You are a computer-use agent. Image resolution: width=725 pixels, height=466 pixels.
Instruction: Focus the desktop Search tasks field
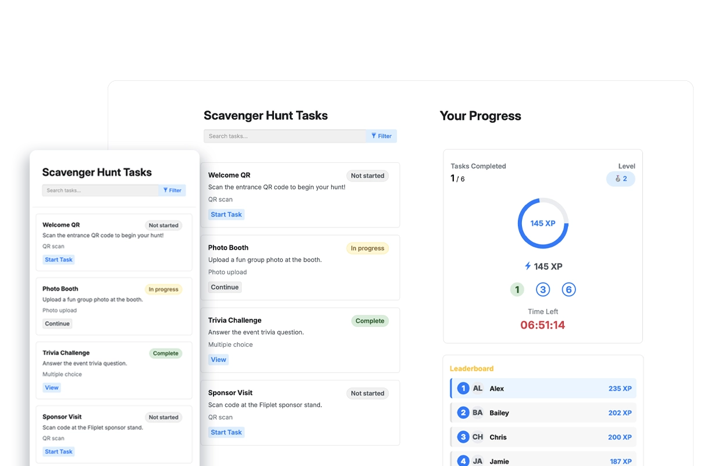[285, 136]
